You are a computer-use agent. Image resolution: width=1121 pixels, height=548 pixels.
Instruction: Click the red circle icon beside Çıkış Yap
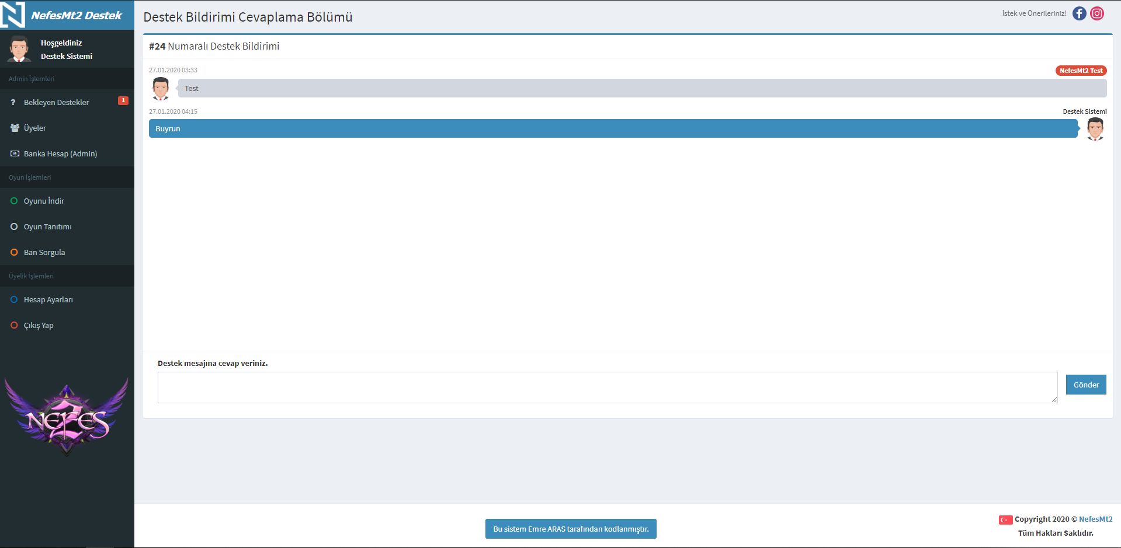(14, 325)
